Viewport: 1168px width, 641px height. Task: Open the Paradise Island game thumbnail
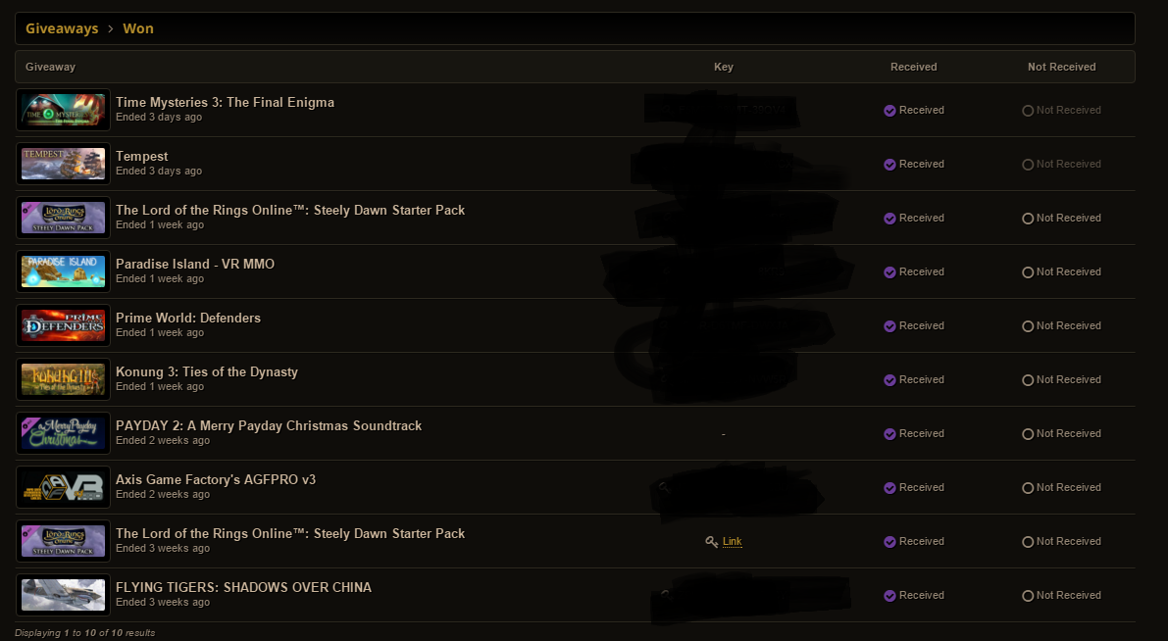[64, 271]
